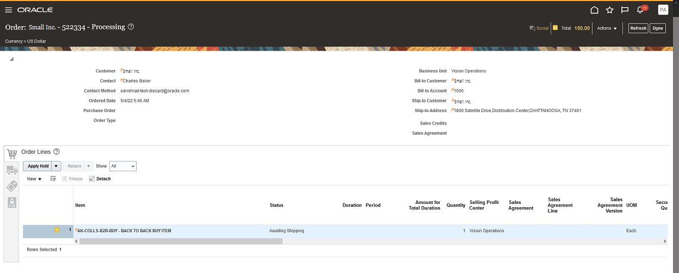Viewport: 679px width, 273px height.
Task: Click the Bill-to Account 1006 value
Action: [459, 91]
